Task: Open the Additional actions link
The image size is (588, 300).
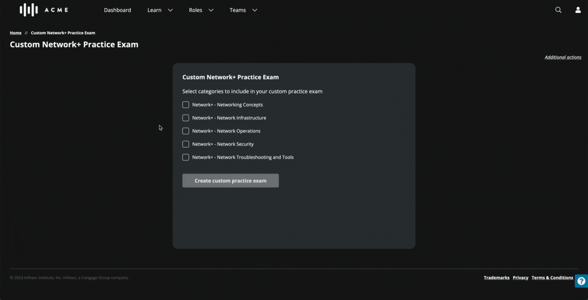Action: 563,57
